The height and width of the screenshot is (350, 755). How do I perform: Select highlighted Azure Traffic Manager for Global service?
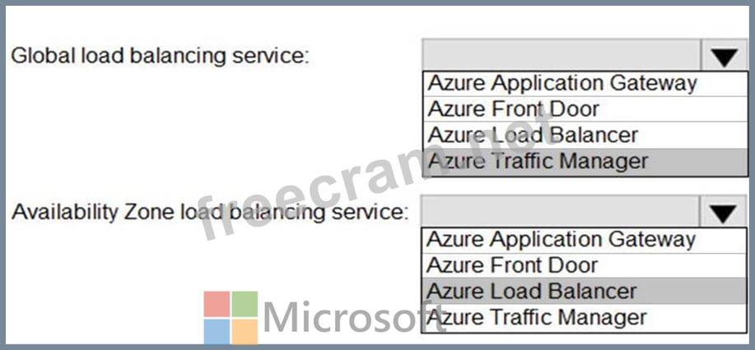(x=585, y=162)
